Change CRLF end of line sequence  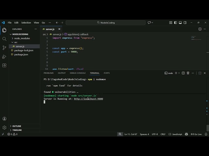coord(163,134)
